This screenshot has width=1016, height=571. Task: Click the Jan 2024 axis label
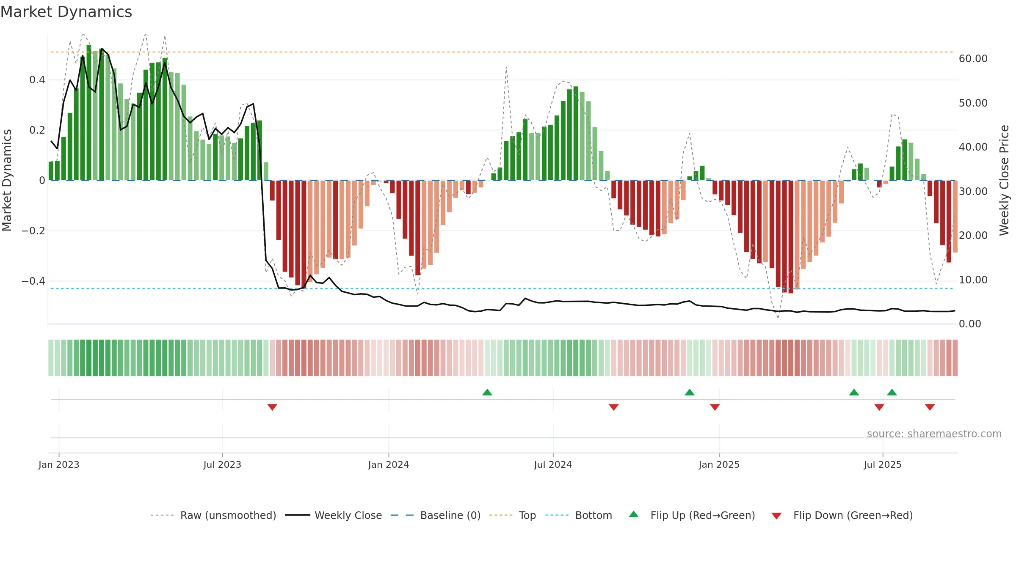[x=389, y=464]
